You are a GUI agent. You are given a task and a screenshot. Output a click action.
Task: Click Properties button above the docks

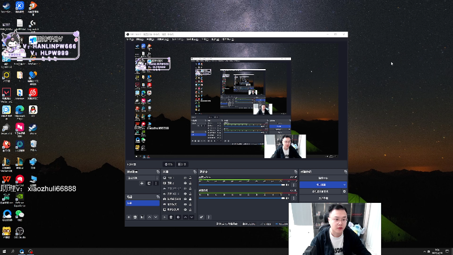(169, 164)
